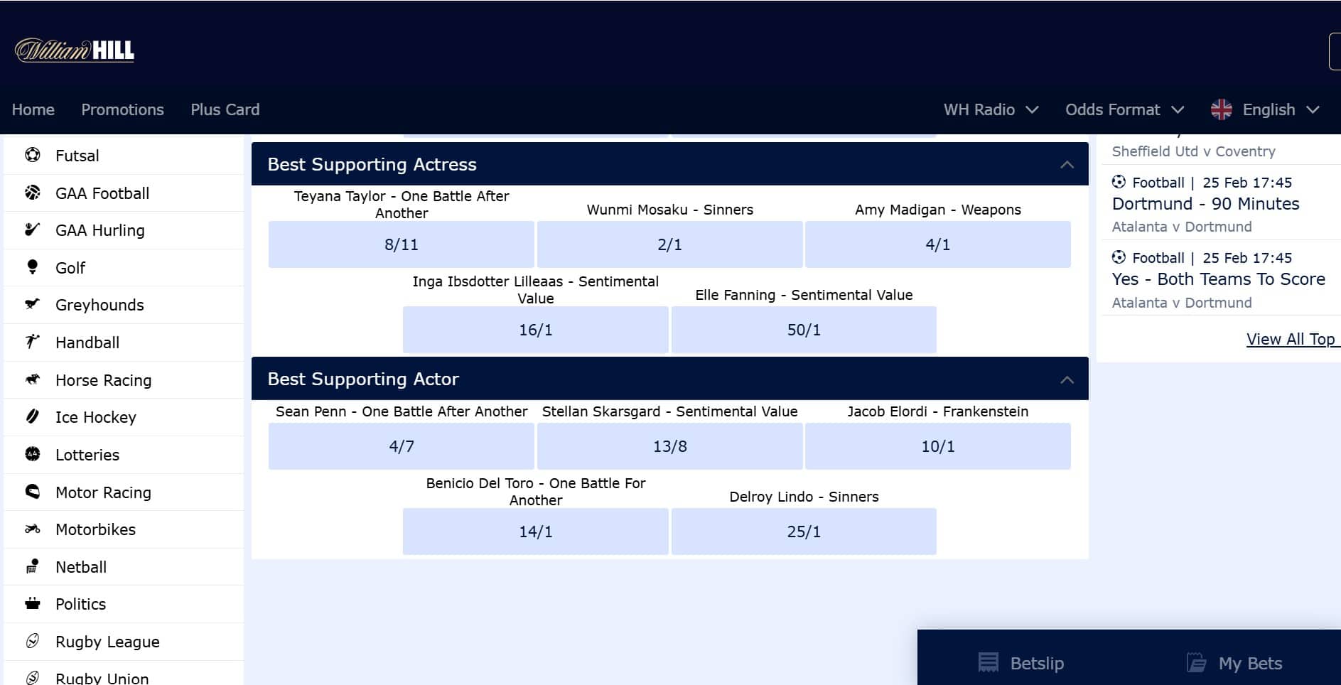Pick Sean Penn at 4/7 odds
This screenshot has height=685, width=1341.
click(401, 446)
